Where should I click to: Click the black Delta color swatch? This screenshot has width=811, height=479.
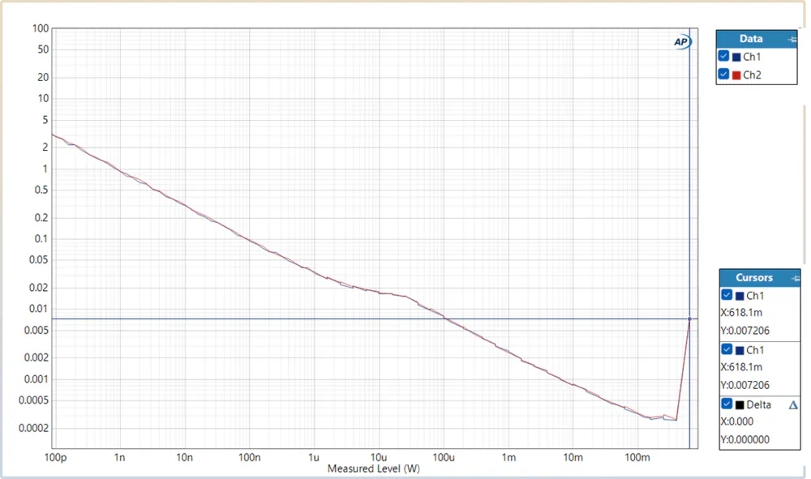click(x=740, y=404)
